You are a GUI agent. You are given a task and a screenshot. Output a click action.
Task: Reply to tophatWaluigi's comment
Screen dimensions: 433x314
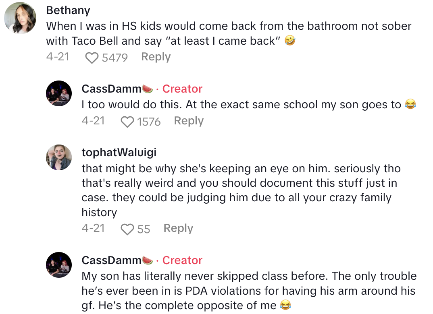pyautogui.click(x=178, y=229)
